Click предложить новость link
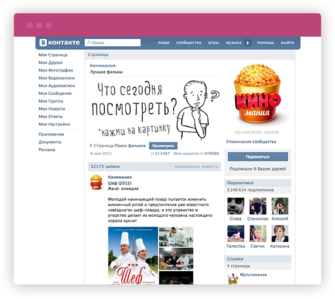Viewport: 335px width, 299px height. [x=196, y=166]
